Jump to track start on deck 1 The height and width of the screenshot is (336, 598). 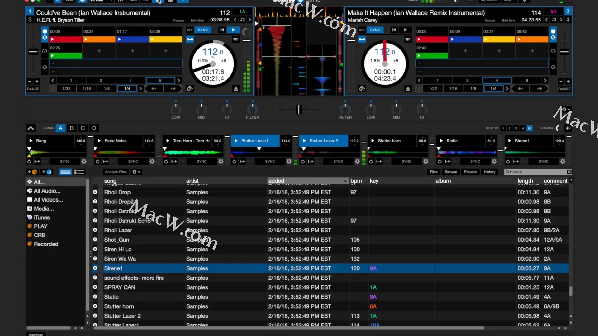[x=222, y=30]
